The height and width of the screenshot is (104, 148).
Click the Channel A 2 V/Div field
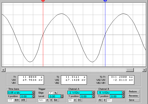[x=80, y=93]
